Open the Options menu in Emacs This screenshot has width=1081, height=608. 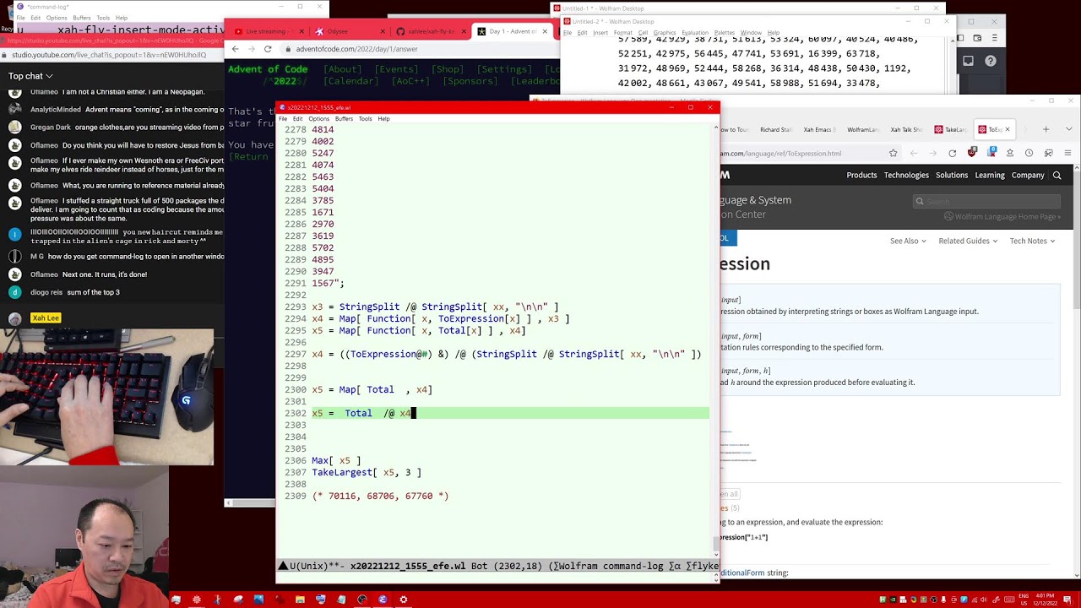click(318, 119)
